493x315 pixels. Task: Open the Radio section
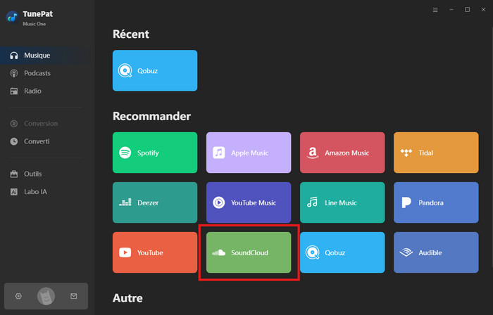pos(47,91)
